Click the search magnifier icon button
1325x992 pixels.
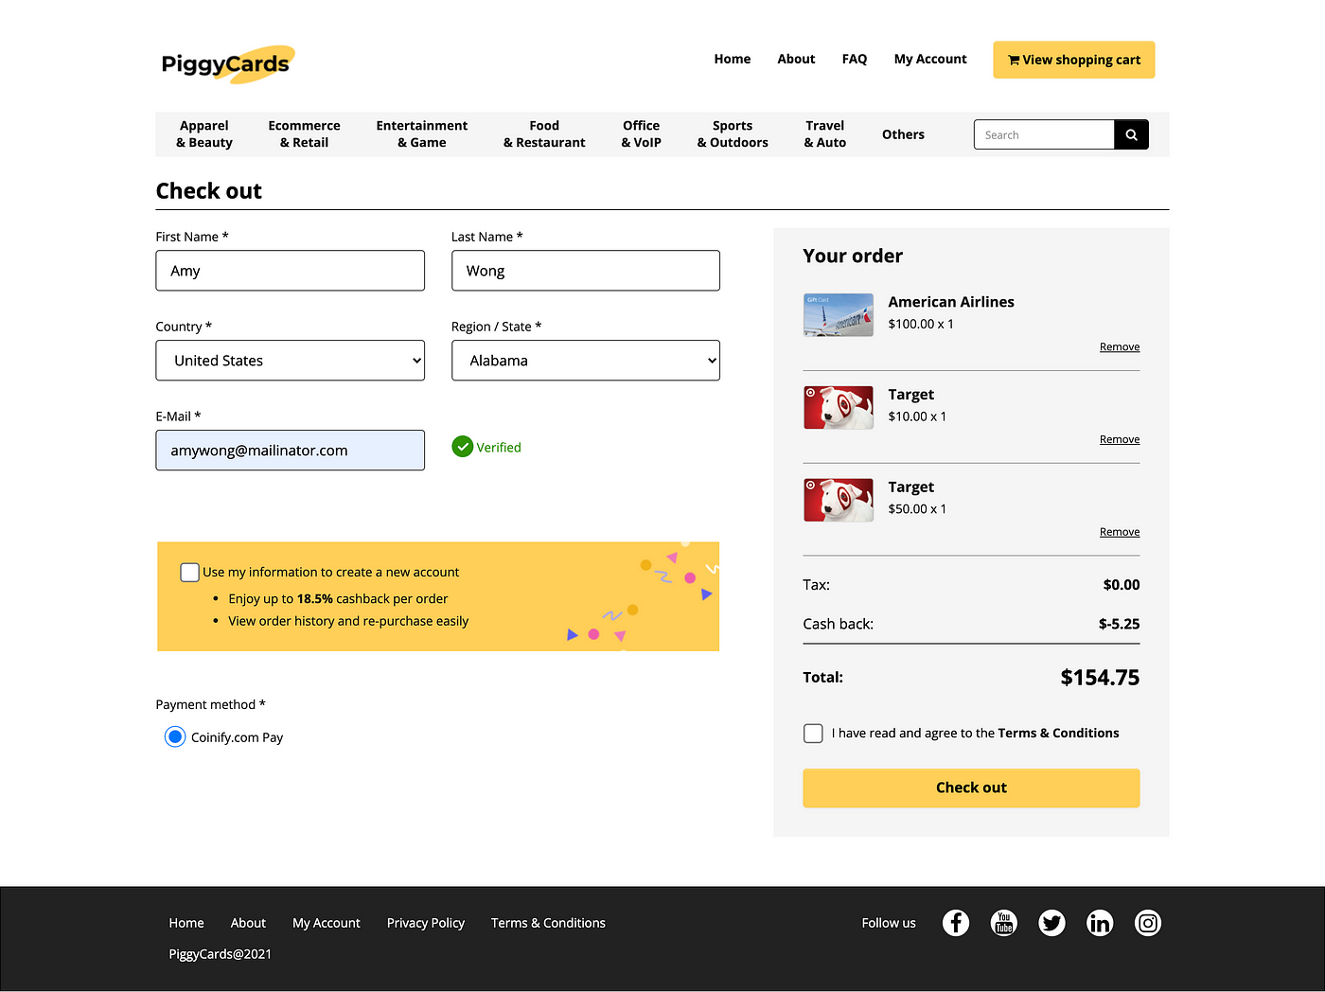[1131, 134]
